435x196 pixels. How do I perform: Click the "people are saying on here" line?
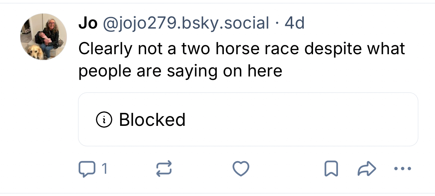[180, 71]
